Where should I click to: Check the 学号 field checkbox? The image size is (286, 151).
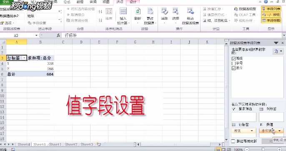point(233,63)
